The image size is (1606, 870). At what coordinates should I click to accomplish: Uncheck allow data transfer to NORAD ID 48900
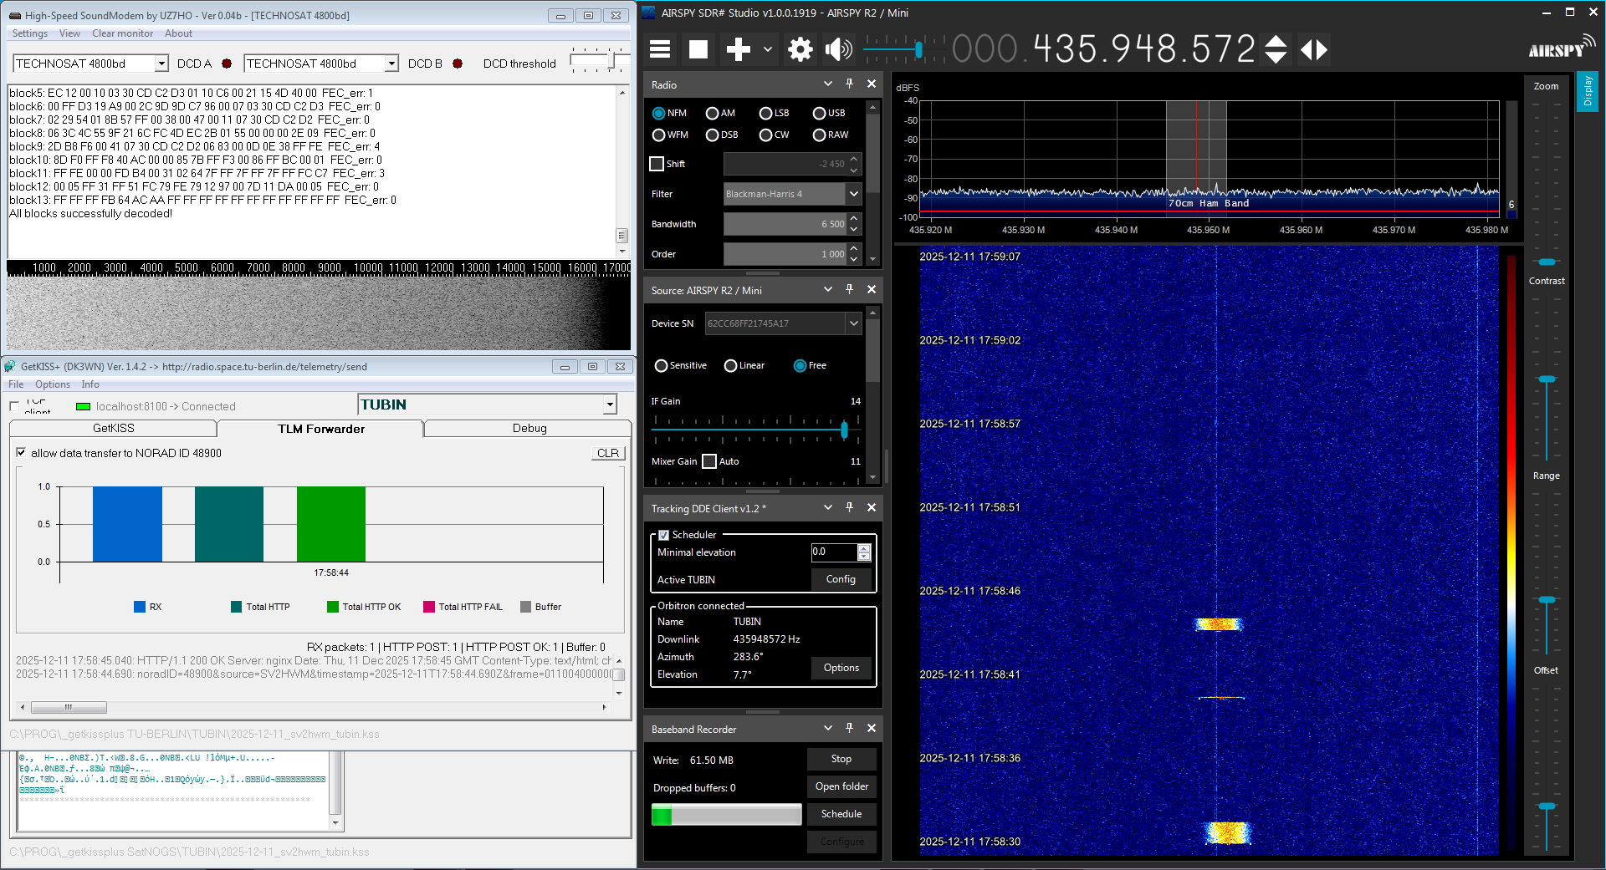coord(21,453)
